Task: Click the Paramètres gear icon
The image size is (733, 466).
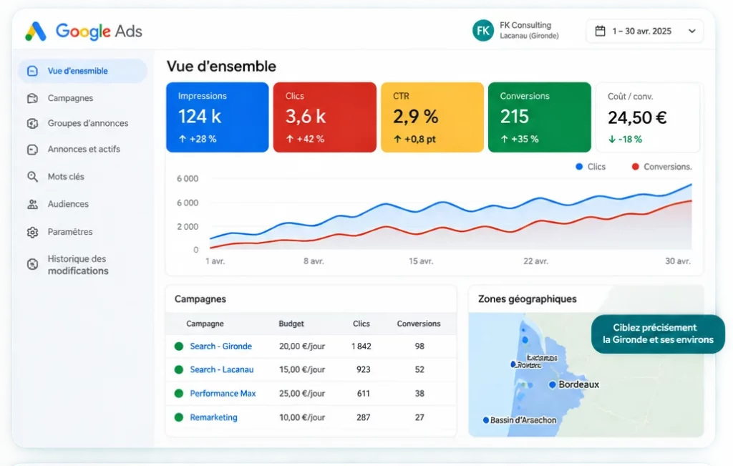Action: pyautogui.click(x=32, y=233)
